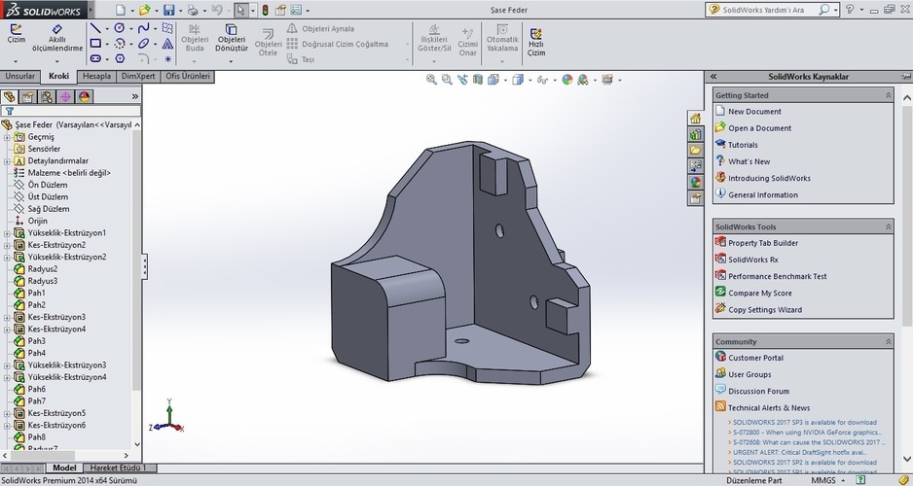Click Objeleri Dönüştür convert entities tool

(231, 38)
